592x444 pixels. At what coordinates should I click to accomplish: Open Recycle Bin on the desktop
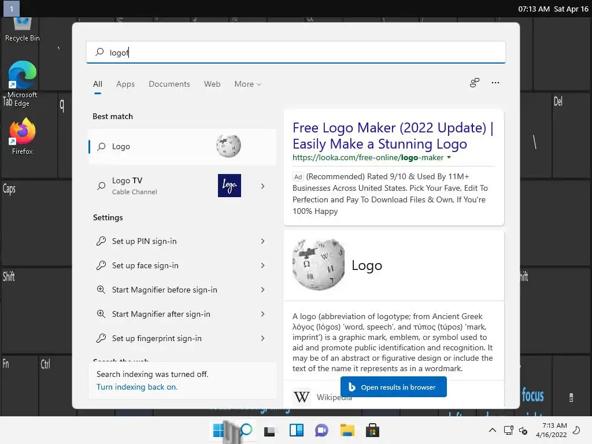point(22,29)
